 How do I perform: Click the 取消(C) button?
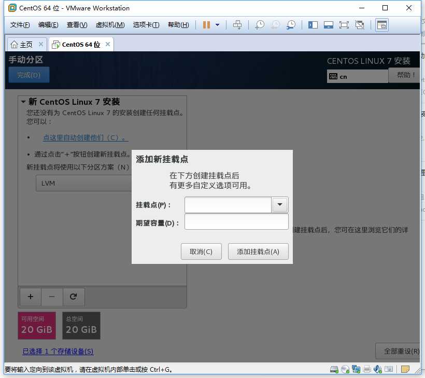tap(201, 251)
